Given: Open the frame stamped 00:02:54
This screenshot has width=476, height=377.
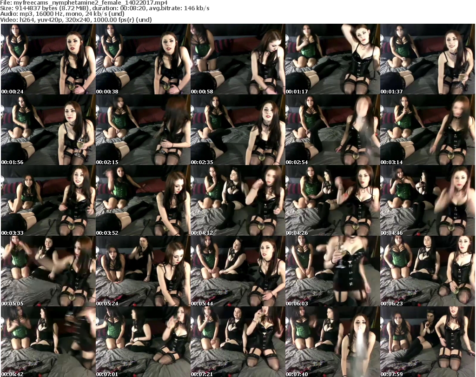Looking at the screenshot, I should click(x=333, y=130).
